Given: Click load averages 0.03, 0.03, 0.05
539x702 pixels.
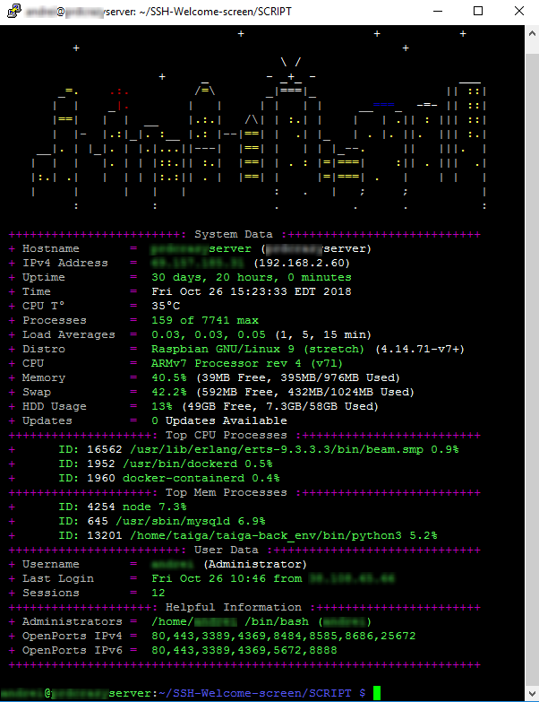Looking at the screenshot, I should pos(209,334).
